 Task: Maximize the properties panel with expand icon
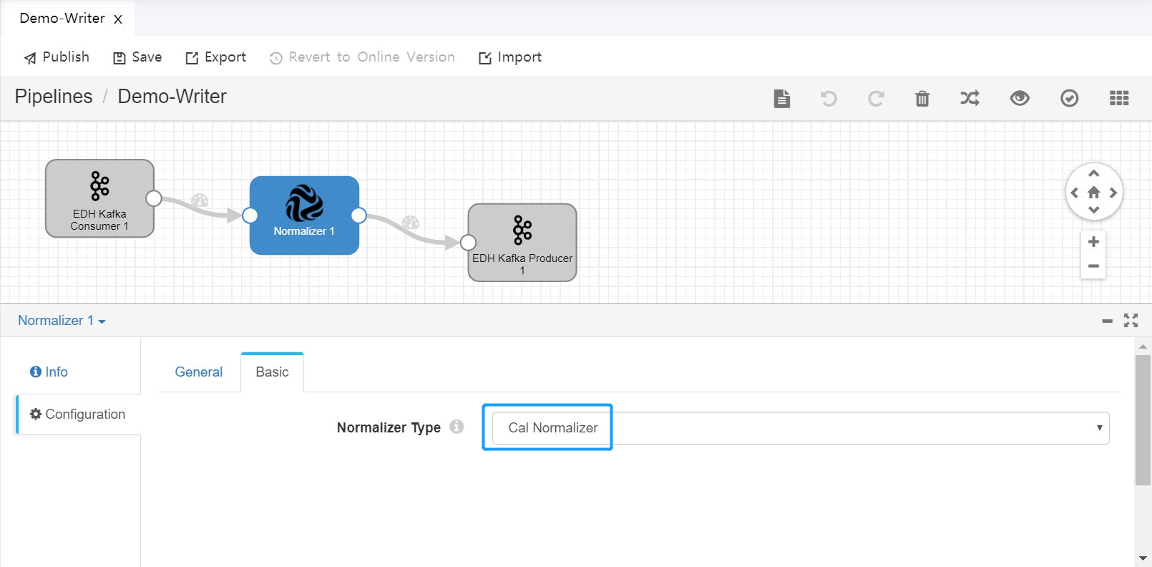1131,321
